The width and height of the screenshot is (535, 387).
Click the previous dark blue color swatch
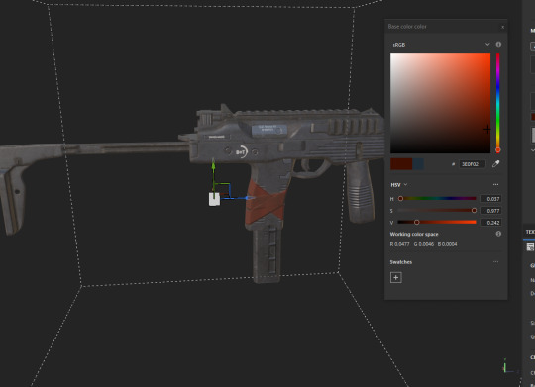pos(418,164)
